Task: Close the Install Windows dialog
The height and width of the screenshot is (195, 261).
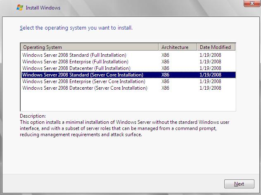Action: [249, 5]
